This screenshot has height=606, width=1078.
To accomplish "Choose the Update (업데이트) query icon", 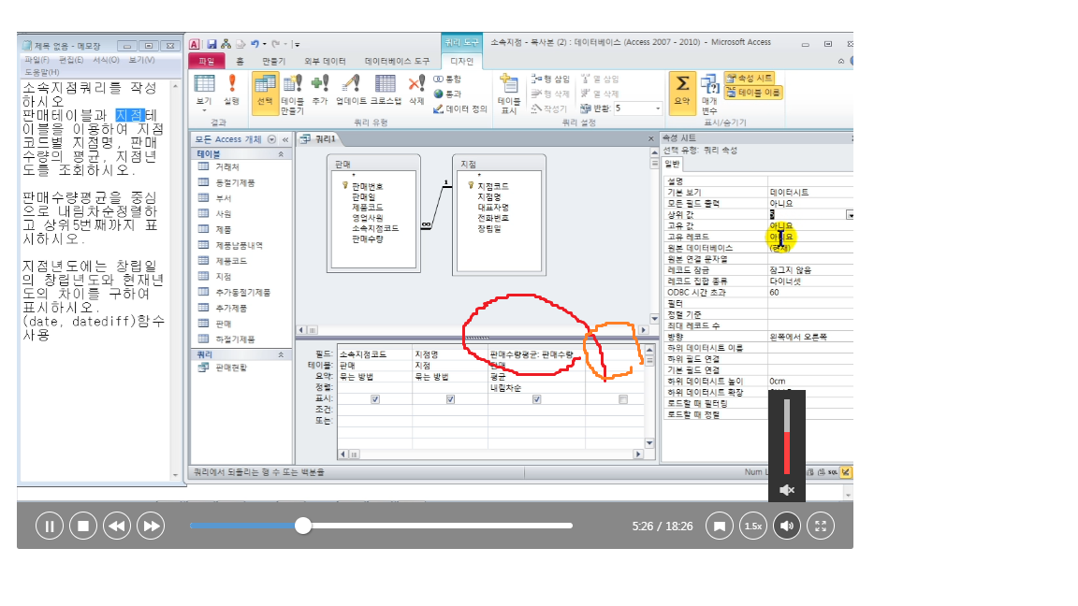I will click(352, 86).
